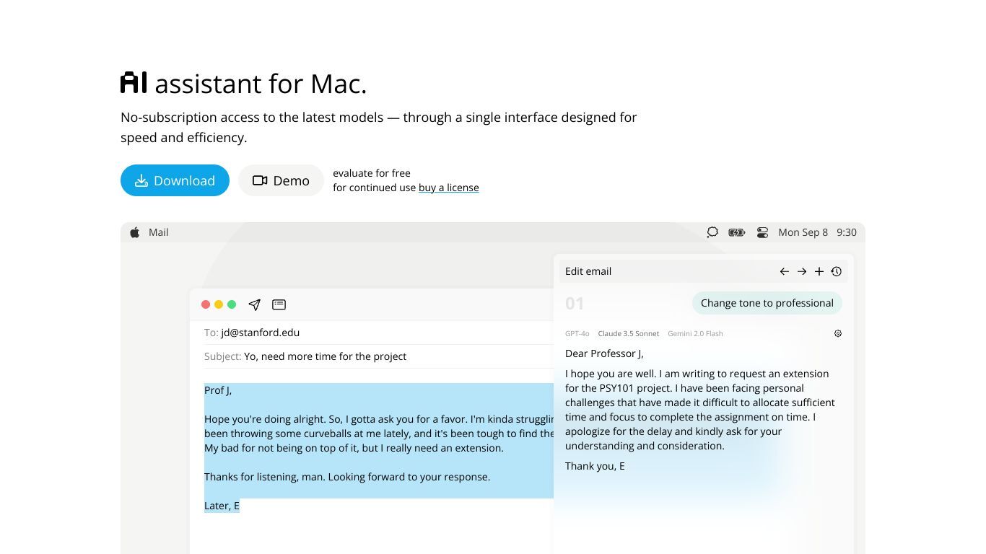986x554 pixels.
Task: Click the AI logo in the page heading
Action: pos(134,82)
